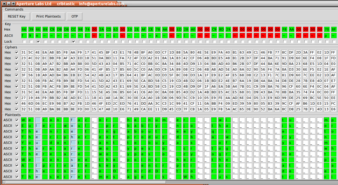Screen dimensions: 338x185
Task: Click the Key ASCII field showing 'f'
Action: 24,35
